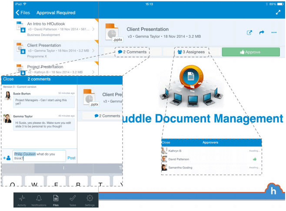This screenshot has height=211, width=286.
Task: Click the comment text input field
Action: [x=39, y=156]
